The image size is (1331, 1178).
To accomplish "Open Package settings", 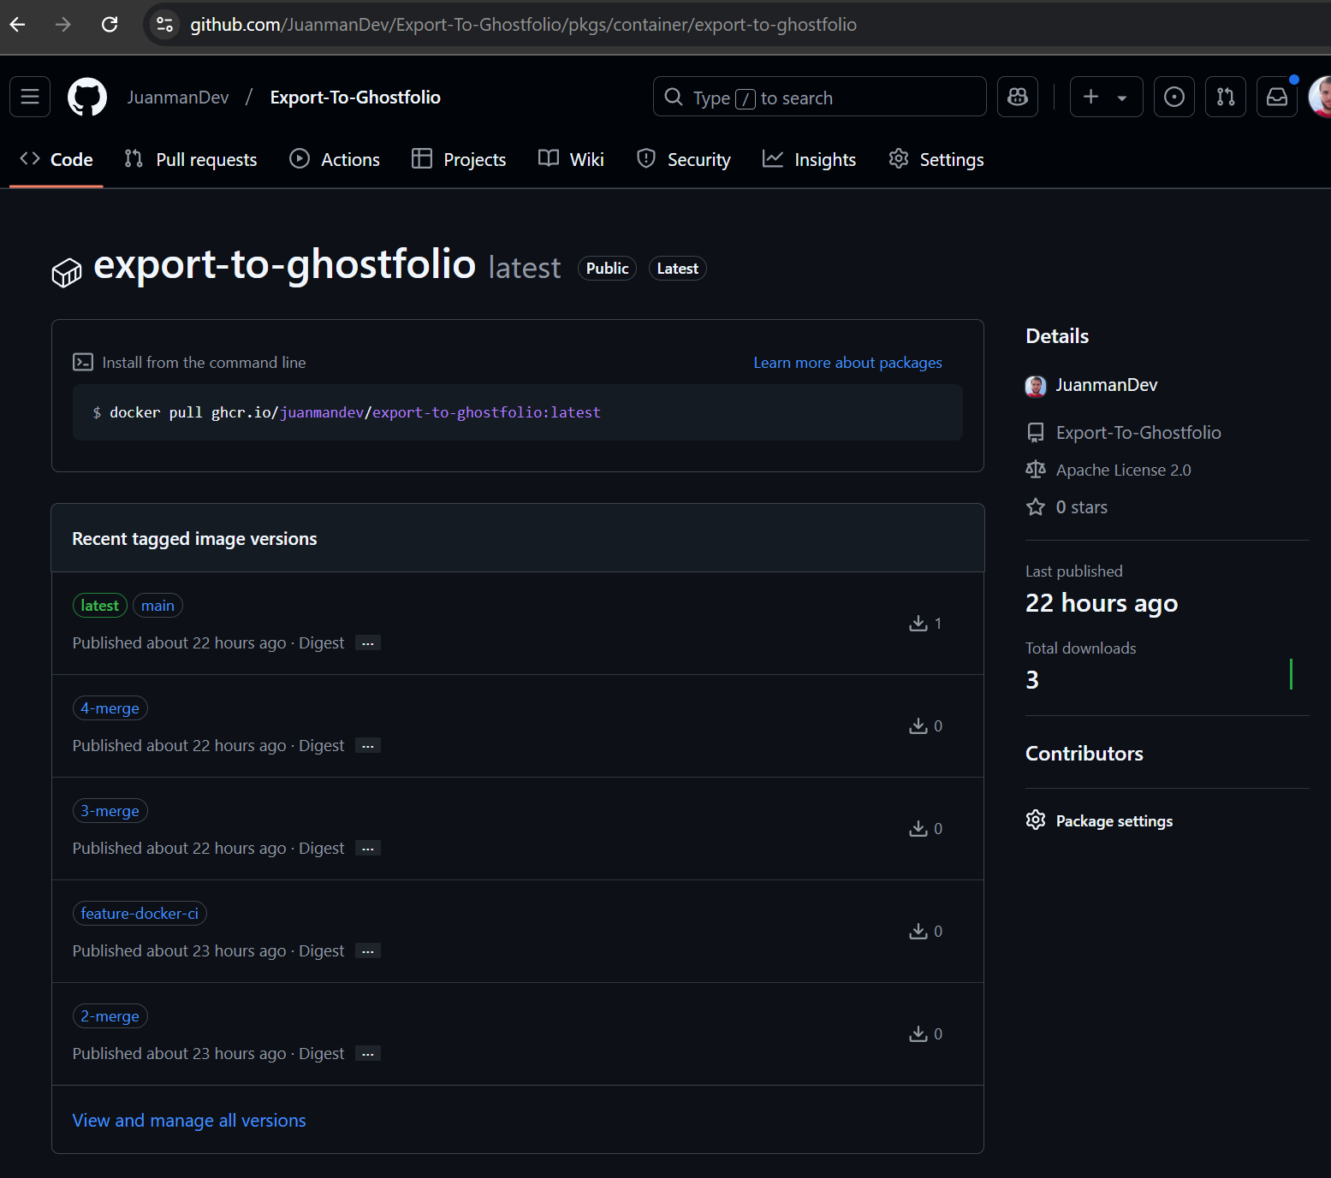I will [x=1114, y=821].
